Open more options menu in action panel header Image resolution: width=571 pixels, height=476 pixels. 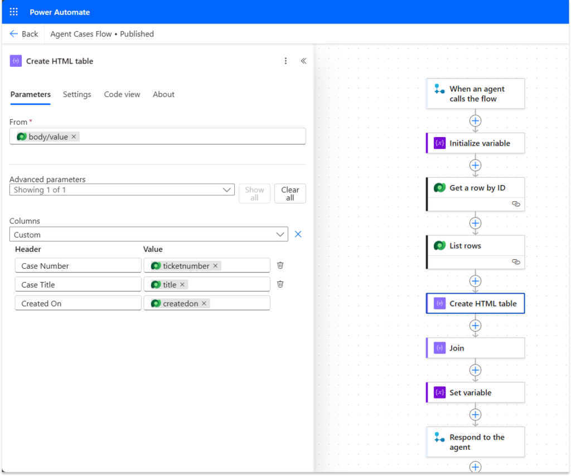pos(285,61)
